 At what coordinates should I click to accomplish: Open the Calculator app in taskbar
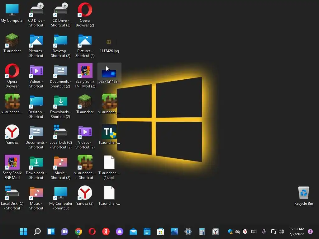202,232
